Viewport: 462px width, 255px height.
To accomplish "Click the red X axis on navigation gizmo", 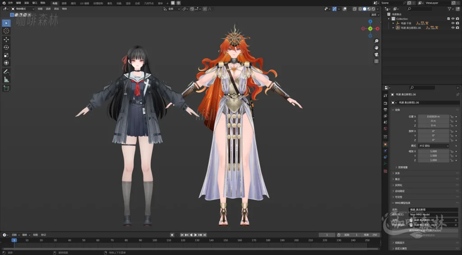I will 378,28.
